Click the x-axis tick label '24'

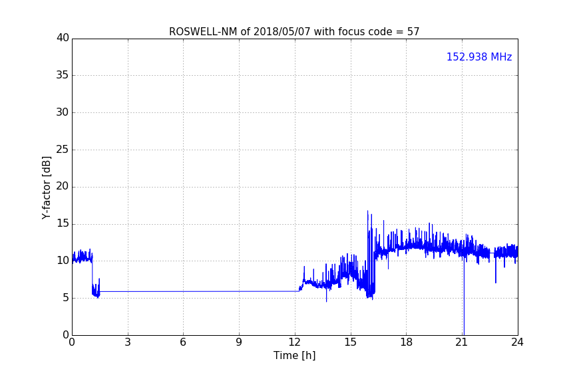click(x=517, y=342)
